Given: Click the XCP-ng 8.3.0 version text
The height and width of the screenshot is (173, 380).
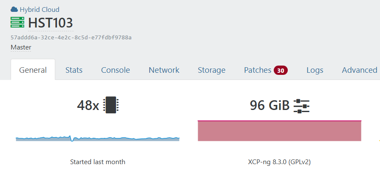Looking at the screenshot, I should [x=279, y=162].
